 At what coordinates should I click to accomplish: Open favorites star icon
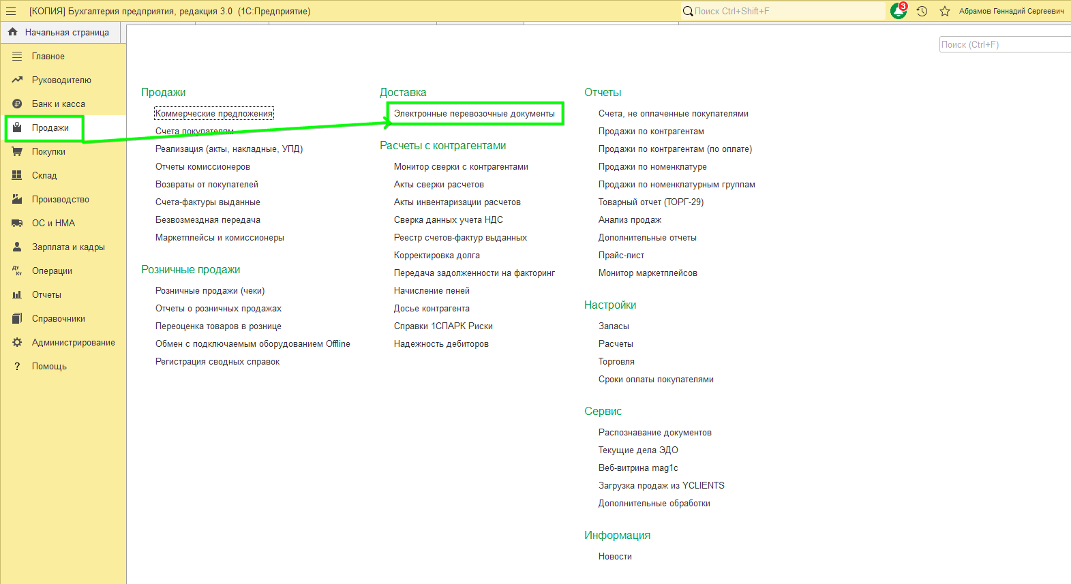(x=945, y=11)
